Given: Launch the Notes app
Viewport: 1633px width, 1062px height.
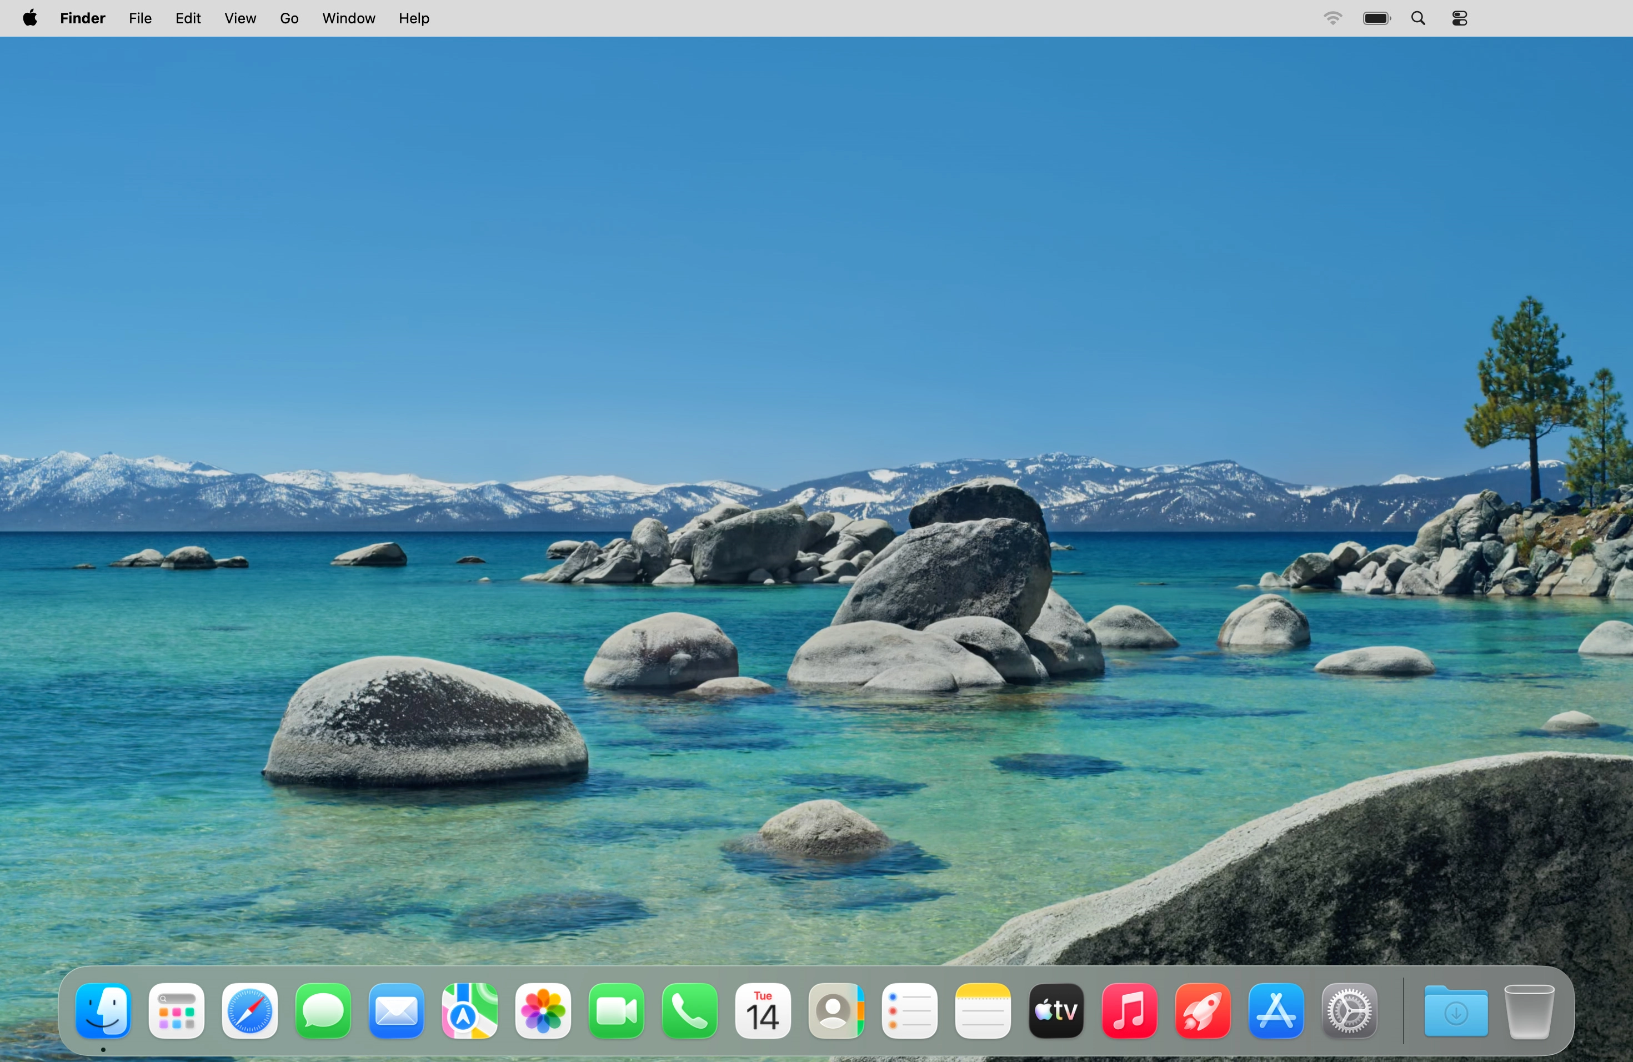Looking at the screenshot, I should 983,1011.
